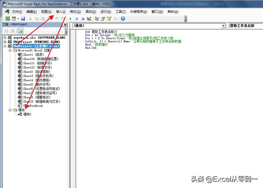Click the greyed Toolbox icon

pyautogui.click(x=115, y=18)
